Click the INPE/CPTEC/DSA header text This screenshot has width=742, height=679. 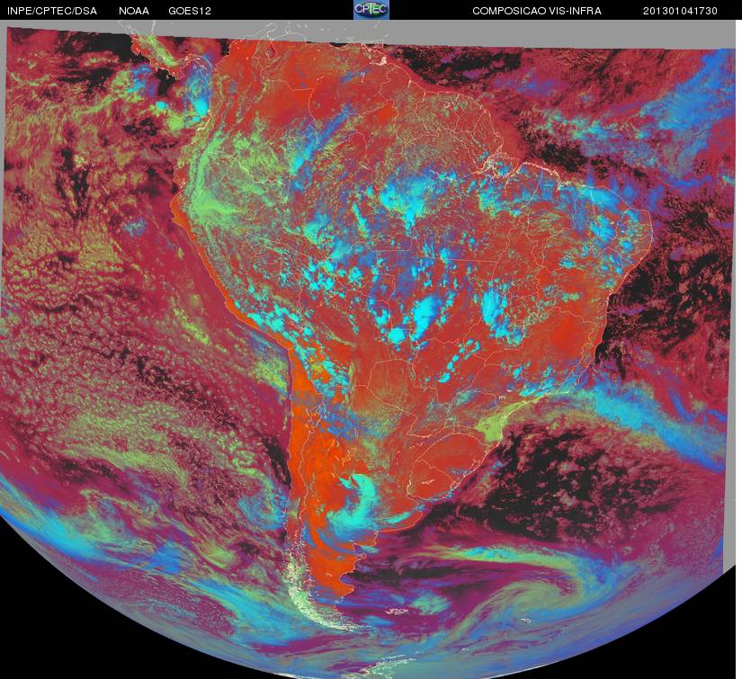(52, 11)
